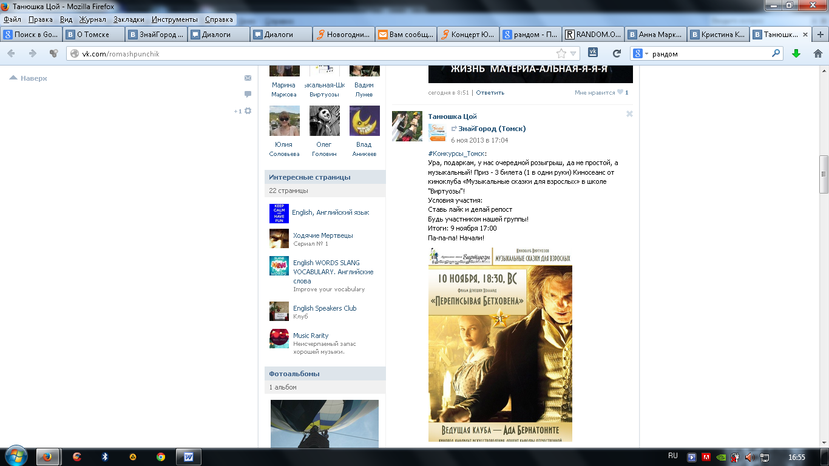Click the network tray icon

765,457
